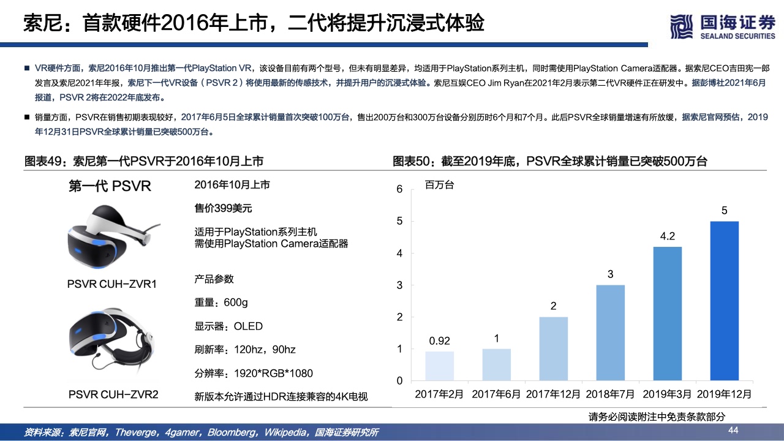The height and width of the screenshot is (441, 784).
Task: Click the chart unit label '百万台'
Action: coord(440,184)
